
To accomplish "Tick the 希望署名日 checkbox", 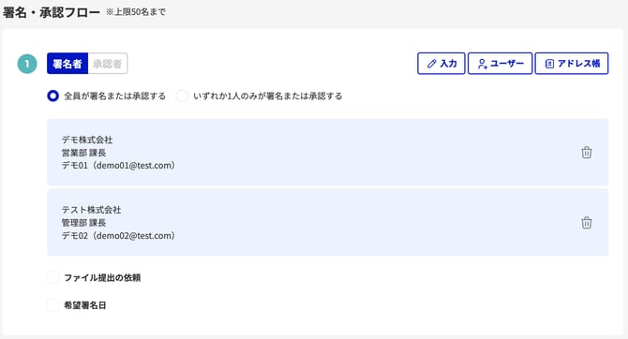I will (52, 305).
